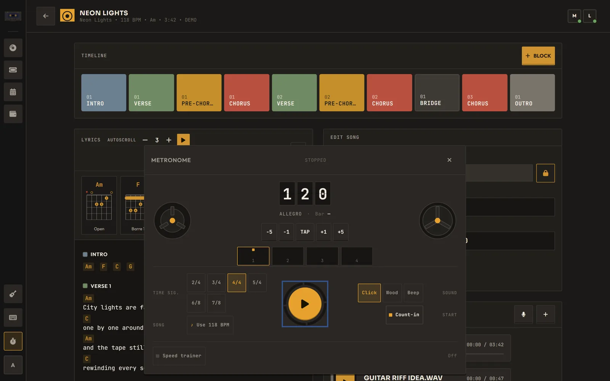
Task: Start the metronome with play button
Action: [305, 304]
